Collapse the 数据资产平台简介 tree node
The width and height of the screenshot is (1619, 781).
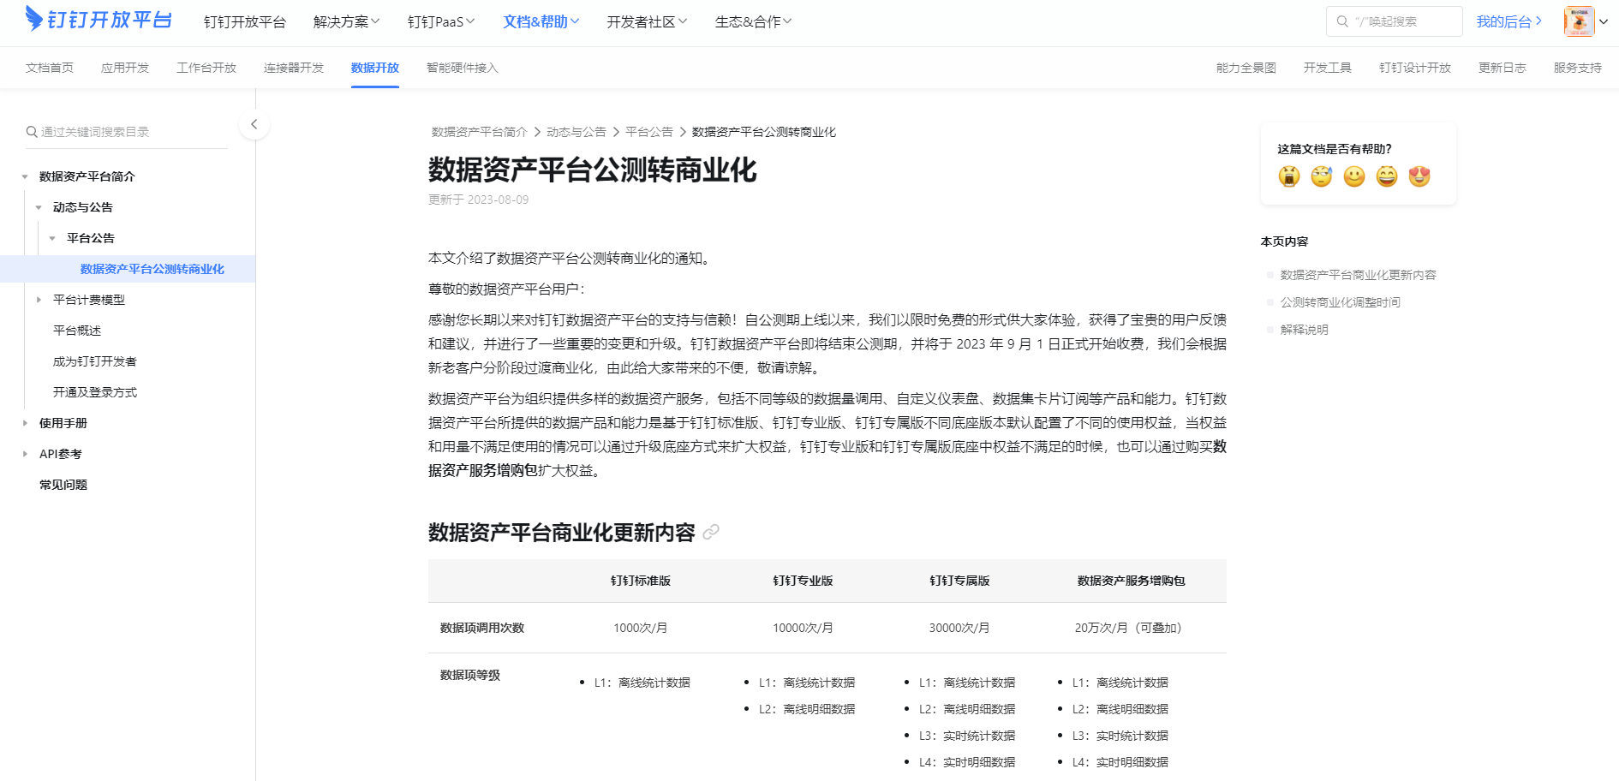point(25,176)
